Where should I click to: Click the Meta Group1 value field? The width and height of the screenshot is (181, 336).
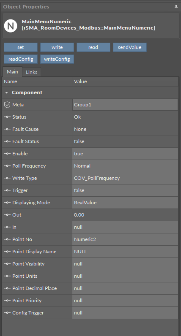click(125, 105)
